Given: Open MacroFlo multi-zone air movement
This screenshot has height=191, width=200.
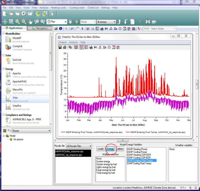Looking at the screenshot, I should point(21,91).
